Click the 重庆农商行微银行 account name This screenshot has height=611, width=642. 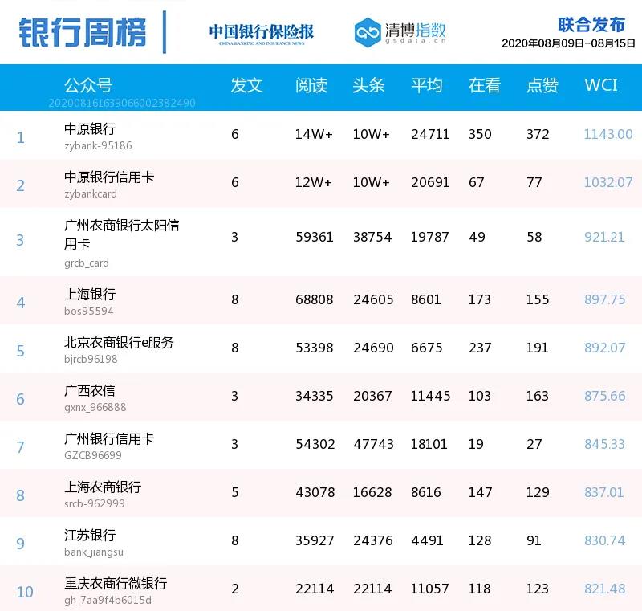coord(116,583)
